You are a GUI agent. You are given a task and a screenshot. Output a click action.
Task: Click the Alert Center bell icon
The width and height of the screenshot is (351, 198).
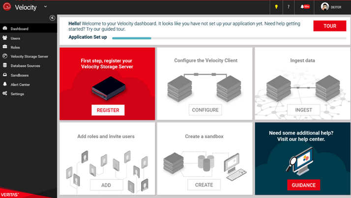coord(5,84)
